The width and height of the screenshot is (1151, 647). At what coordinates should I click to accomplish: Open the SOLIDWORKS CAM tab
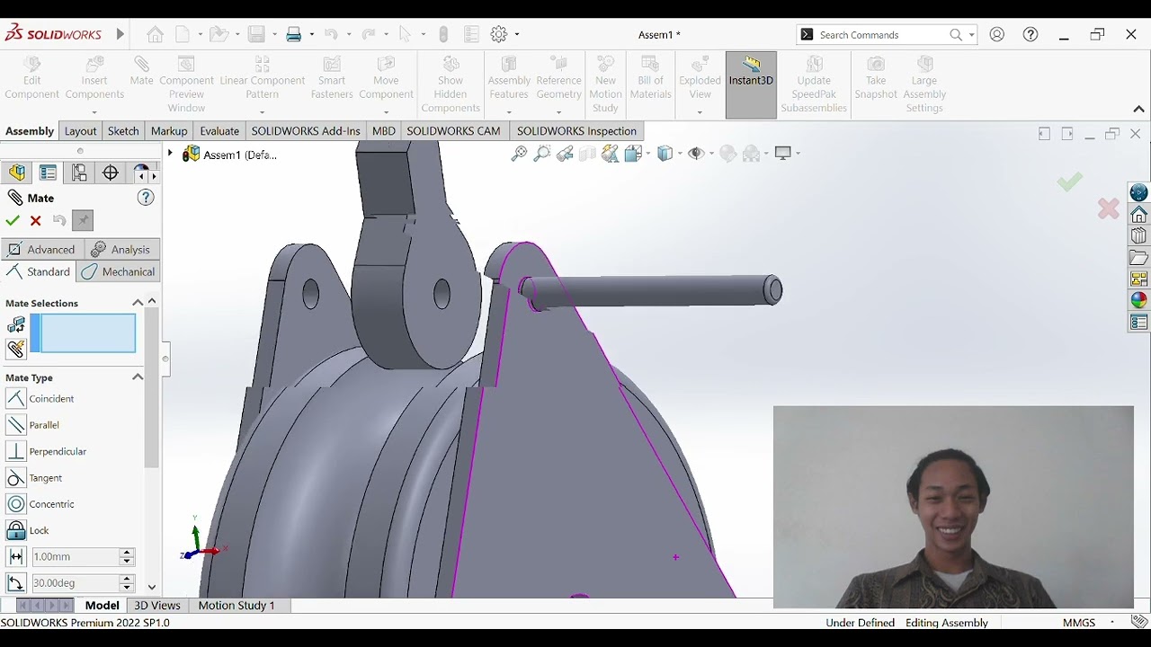click(453, 130)
